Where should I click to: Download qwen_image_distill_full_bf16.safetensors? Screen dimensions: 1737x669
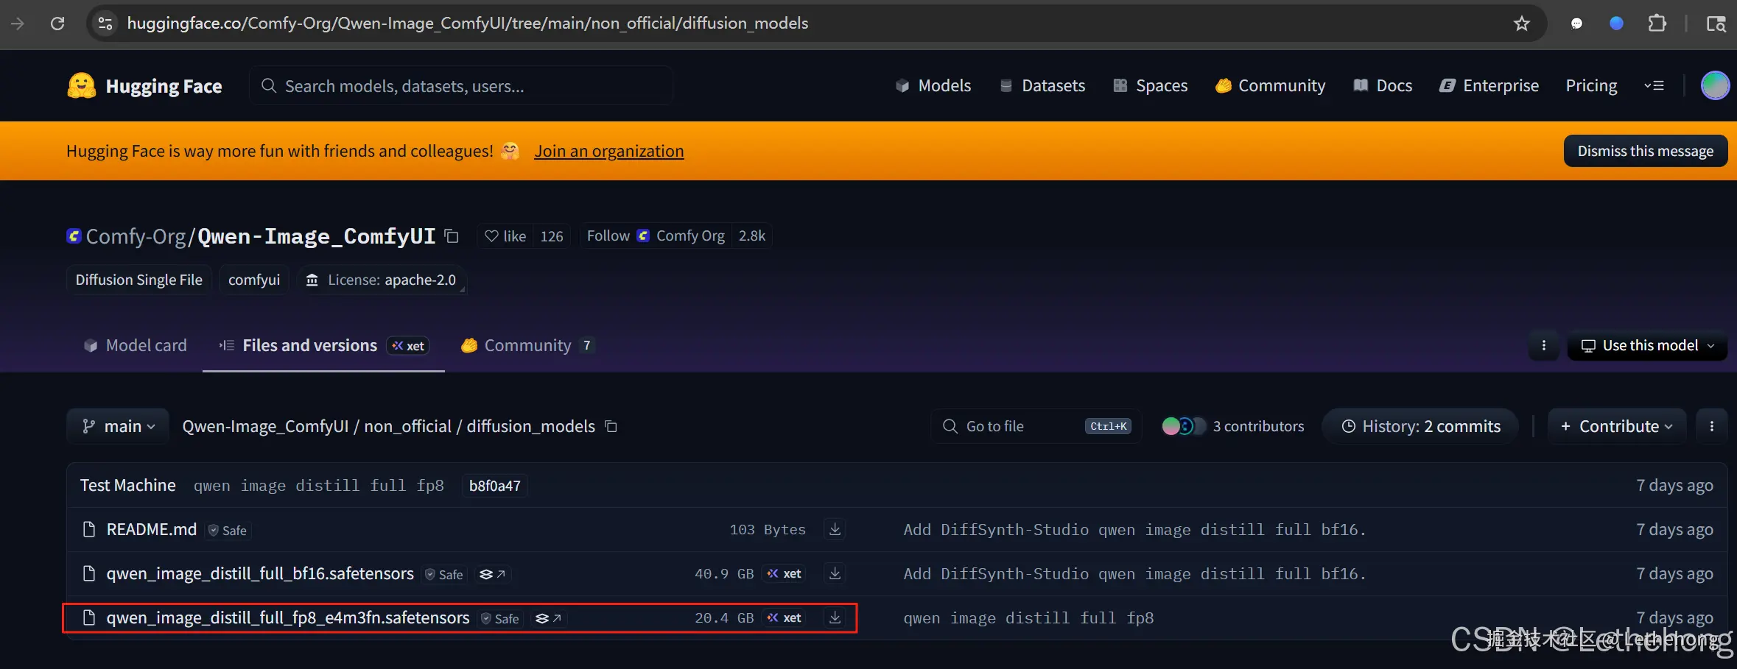tap(835, 573)
